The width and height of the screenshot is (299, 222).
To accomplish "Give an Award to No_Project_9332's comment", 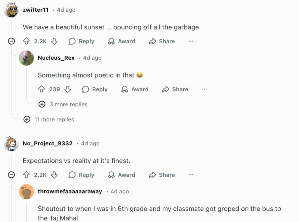I will coord(121,175).
